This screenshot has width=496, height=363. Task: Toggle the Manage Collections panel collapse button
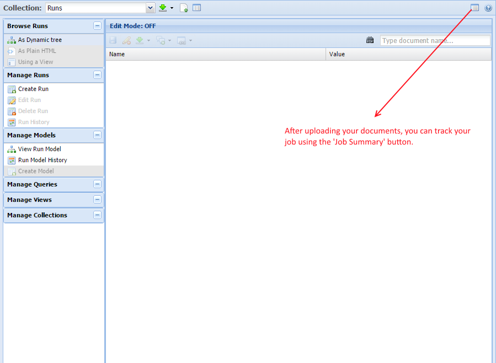click(x=98, y=215)
